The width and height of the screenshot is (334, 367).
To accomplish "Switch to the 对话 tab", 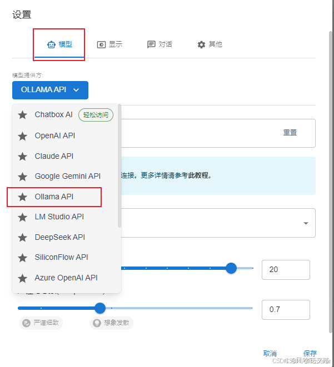I will [x=159, y=44].
